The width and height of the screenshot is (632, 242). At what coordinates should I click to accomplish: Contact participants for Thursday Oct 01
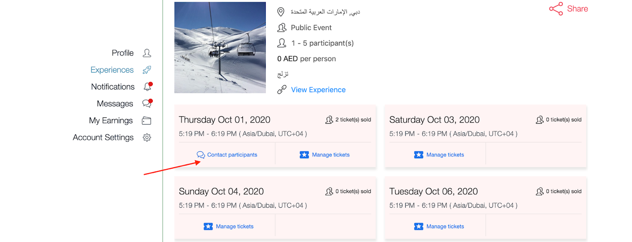pyautogui.click(x=227, y=155)
